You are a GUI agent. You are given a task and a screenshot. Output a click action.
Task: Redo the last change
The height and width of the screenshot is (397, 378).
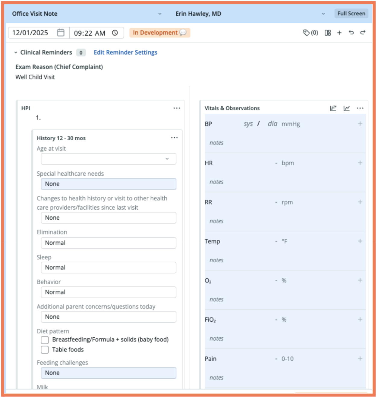[x=363, y=32]
